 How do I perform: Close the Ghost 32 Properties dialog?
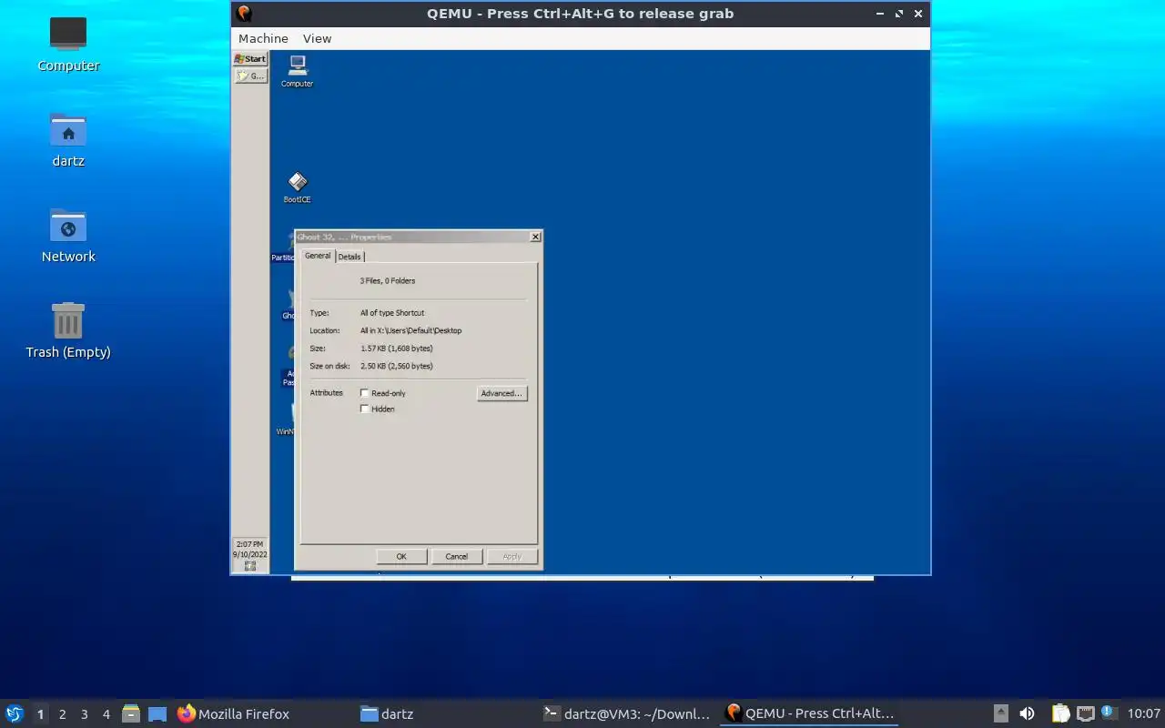click(535, 237)
